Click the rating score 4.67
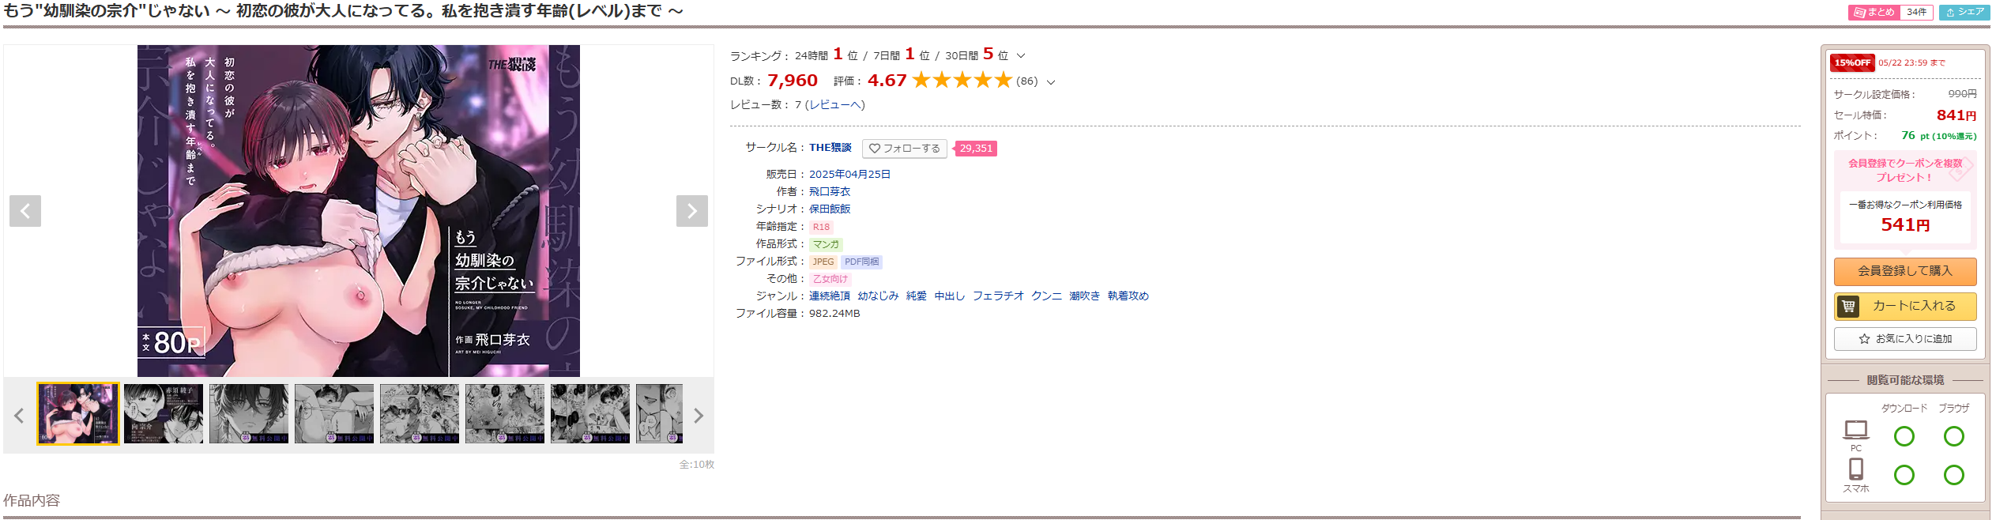This screenshot has width=1996, height=520. click(x=887, y=81)
